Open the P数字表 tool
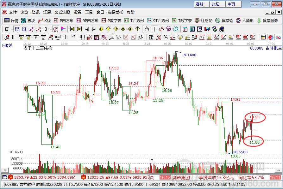 point(111,21)
